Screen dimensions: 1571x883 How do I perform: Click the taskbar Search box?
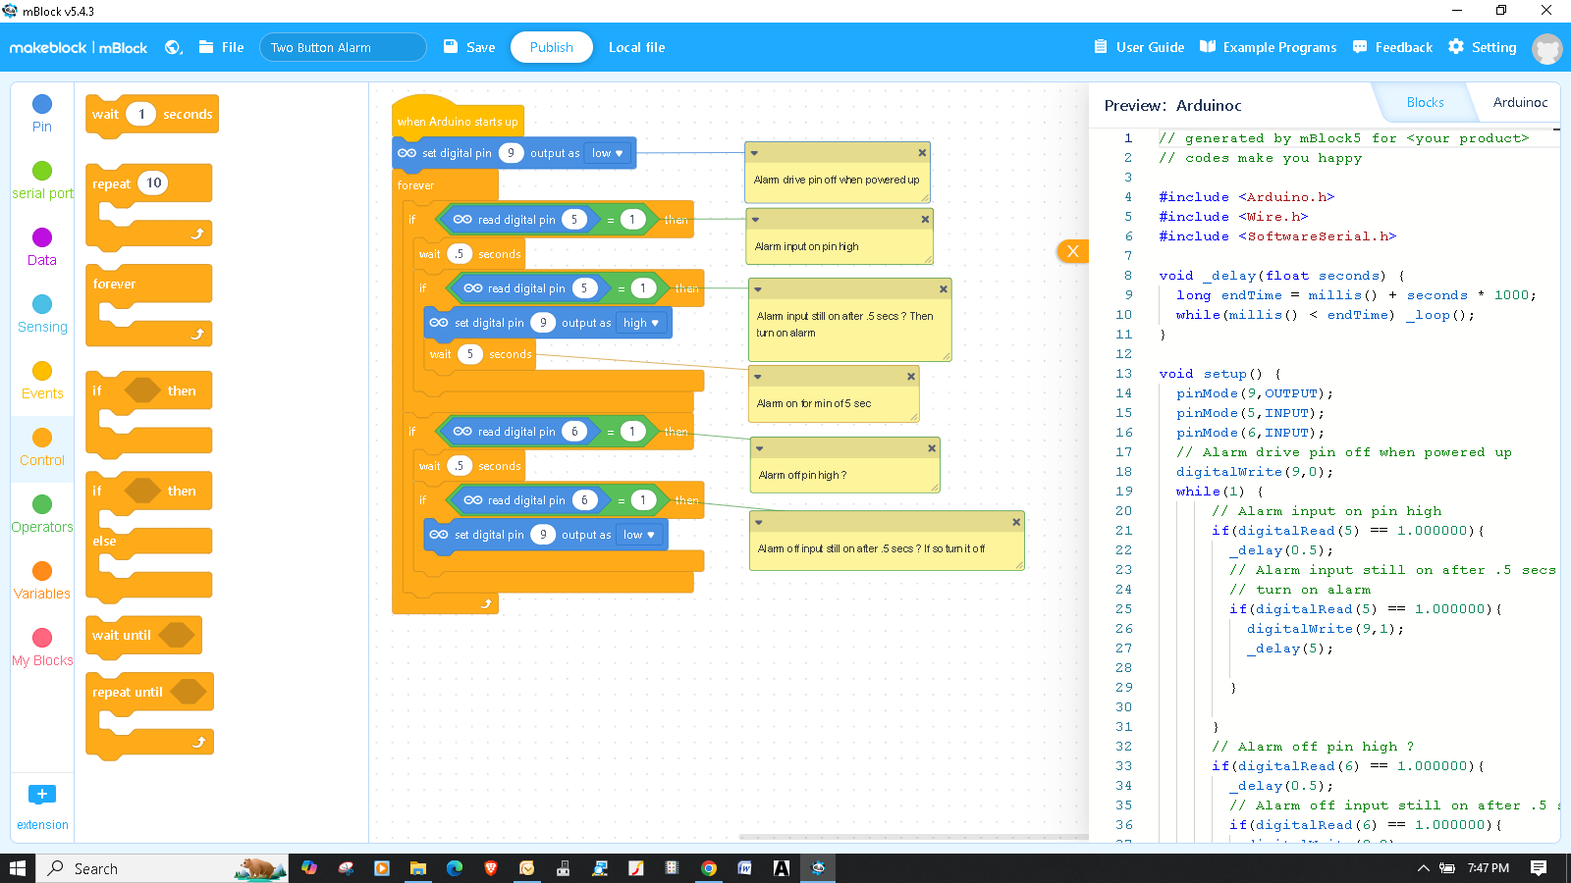163,868
